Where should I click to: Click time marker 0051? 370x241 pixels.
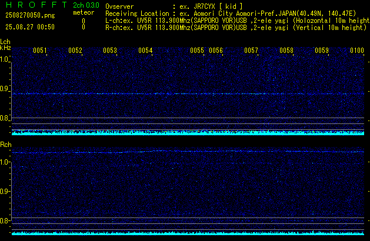[40, 51]
